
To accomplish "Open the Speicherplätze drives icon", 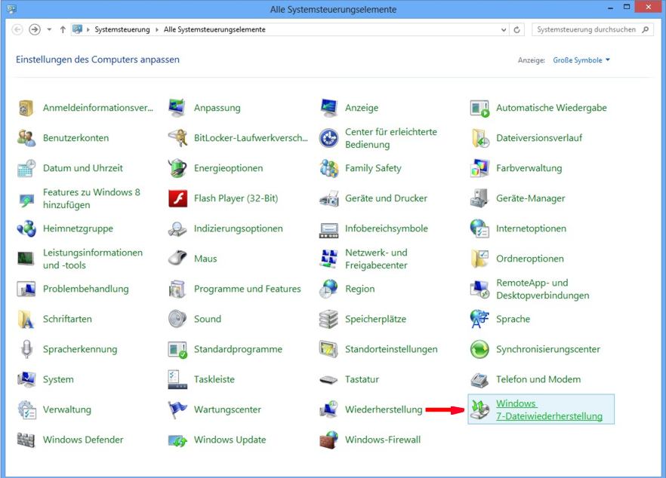I will (328, 319).
